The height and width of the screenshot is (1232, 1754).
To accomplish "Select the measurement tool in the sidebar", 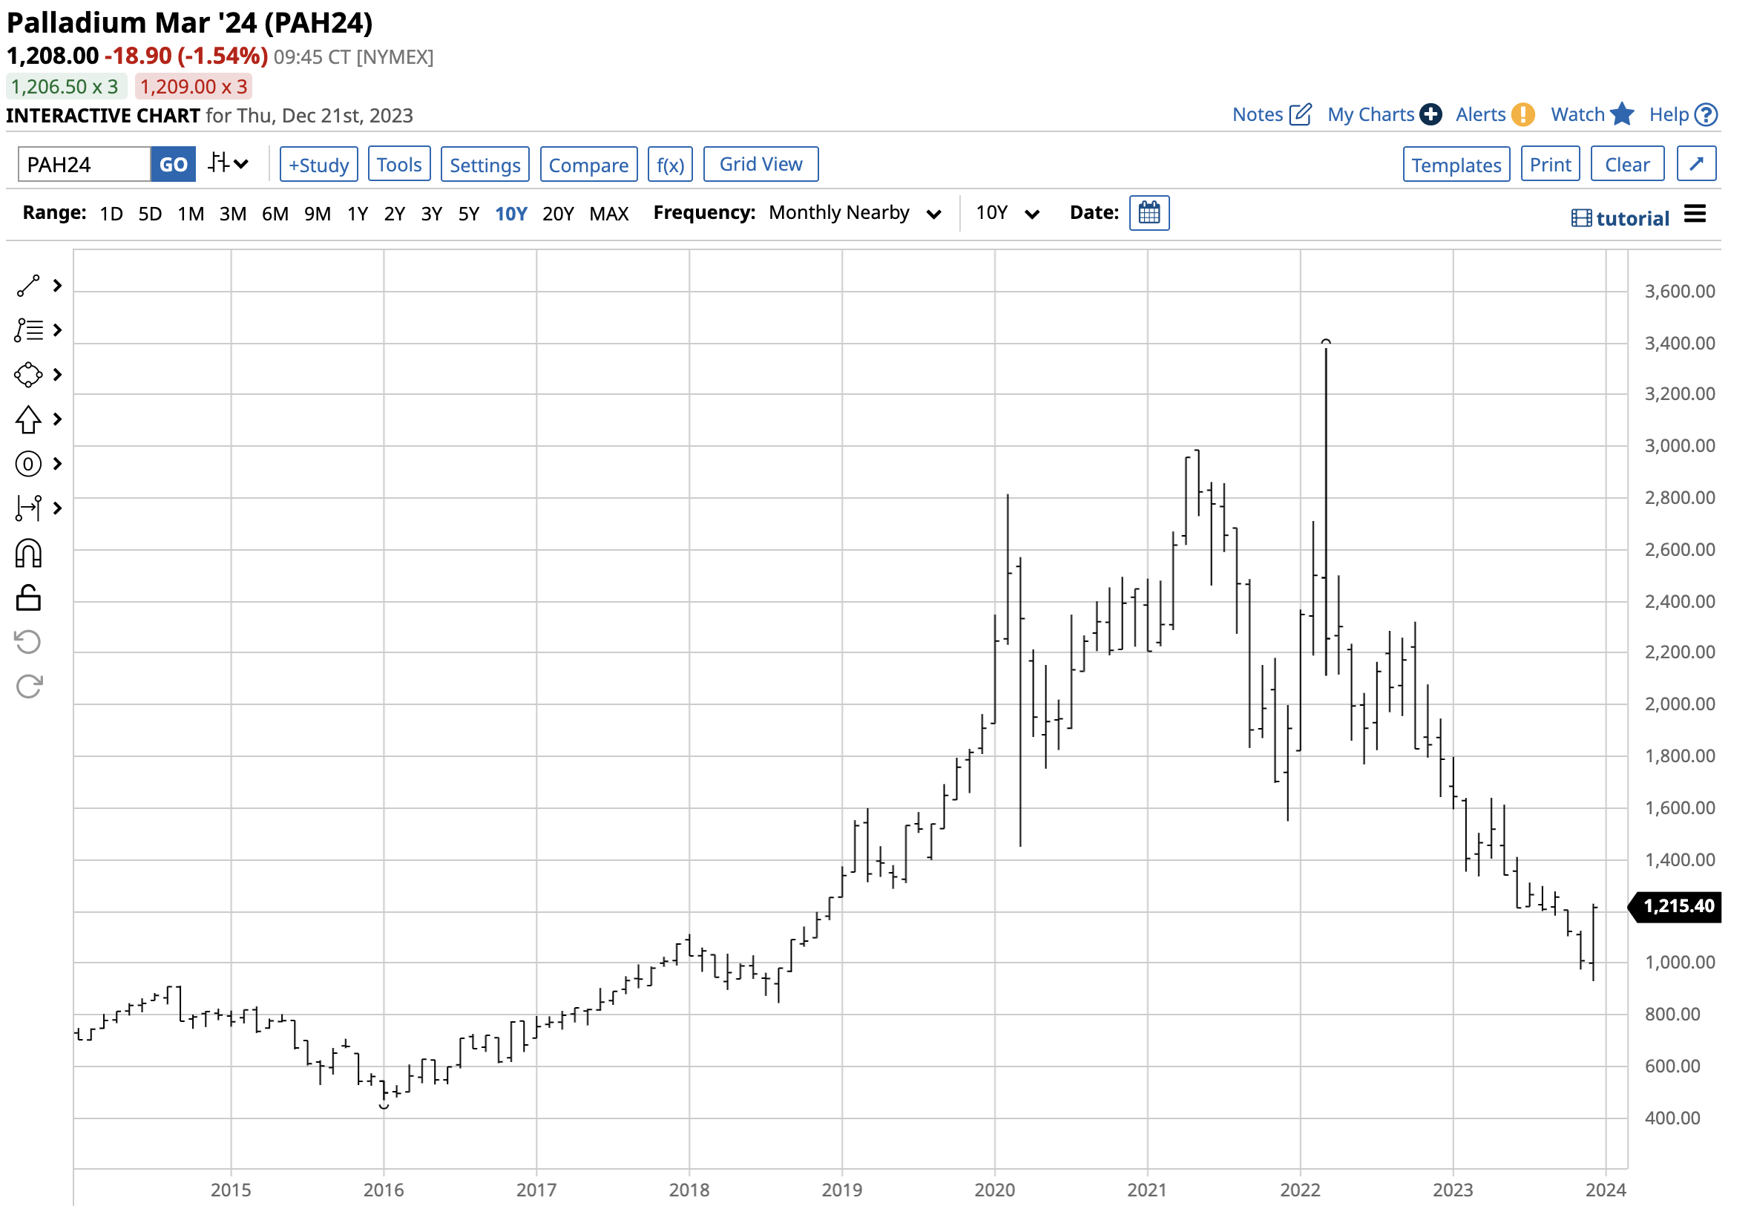I will tap(28, 508).
